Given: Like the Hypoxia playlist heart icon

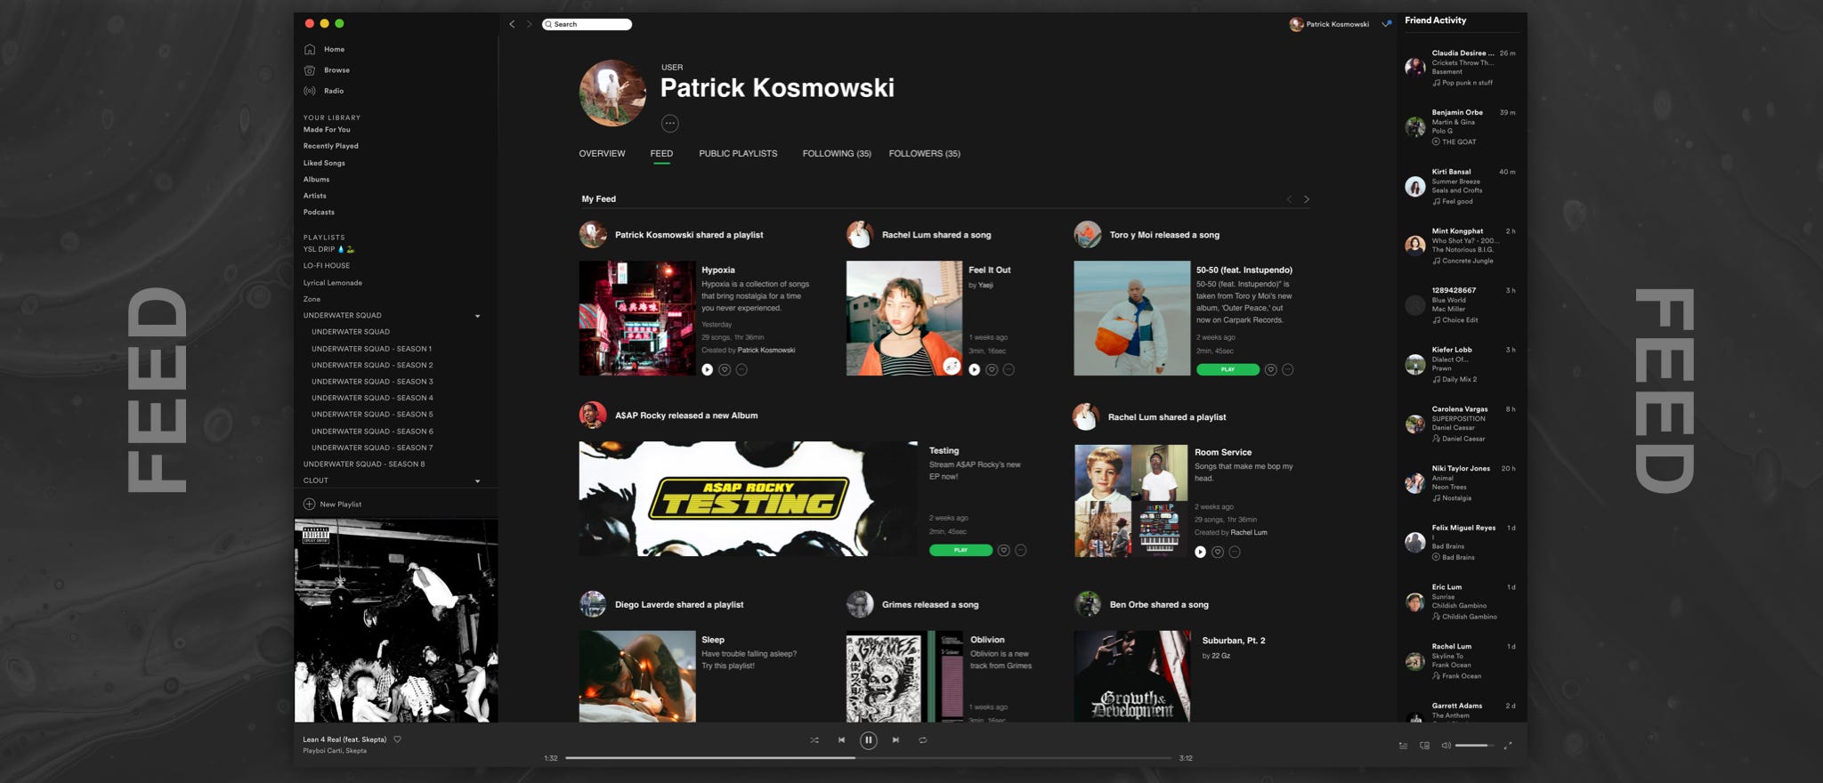Looking at the screenshot, I should (x=725, y=369).
